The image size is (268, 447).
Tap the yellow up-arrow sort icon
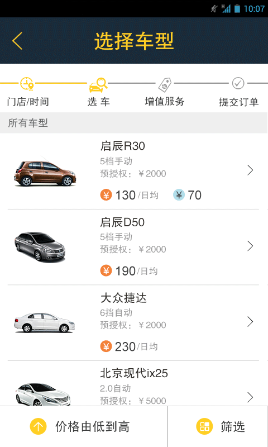point(38,426)
